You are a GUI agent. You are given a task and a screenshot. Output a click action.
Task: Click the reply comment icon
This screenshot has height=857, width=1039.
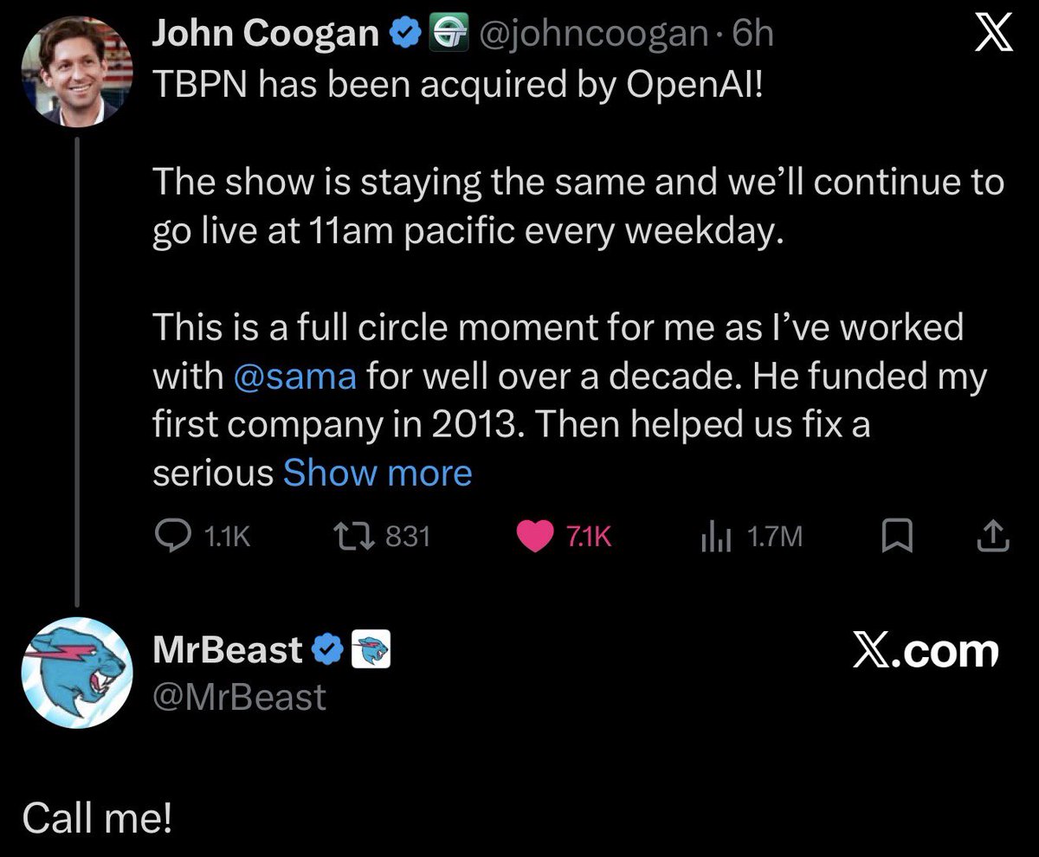170,538
